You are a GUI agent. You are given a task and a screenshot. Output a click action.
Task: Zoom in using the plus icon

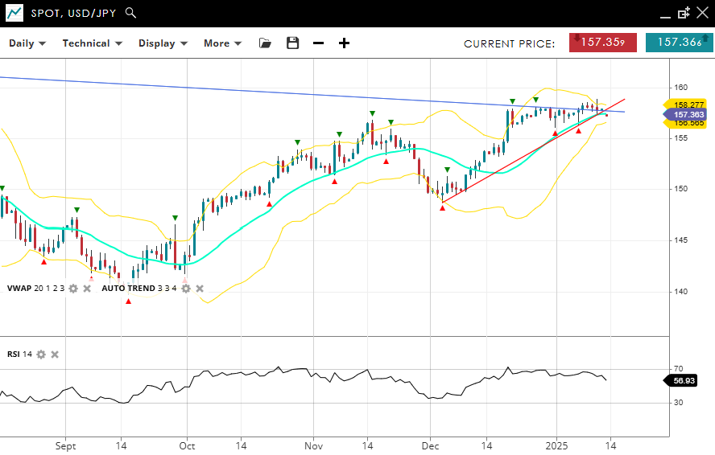tap(345, 43)
